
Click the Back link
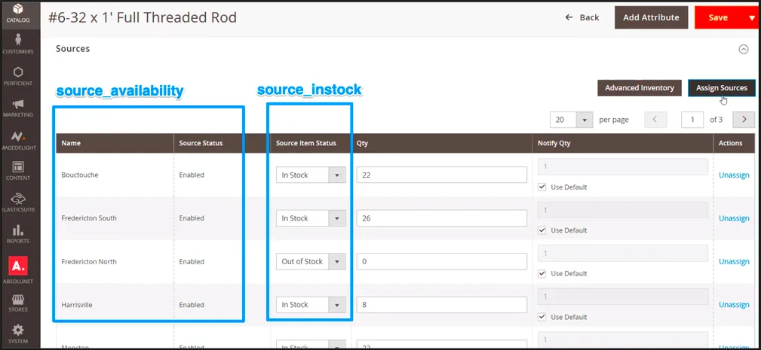point(582,17)
